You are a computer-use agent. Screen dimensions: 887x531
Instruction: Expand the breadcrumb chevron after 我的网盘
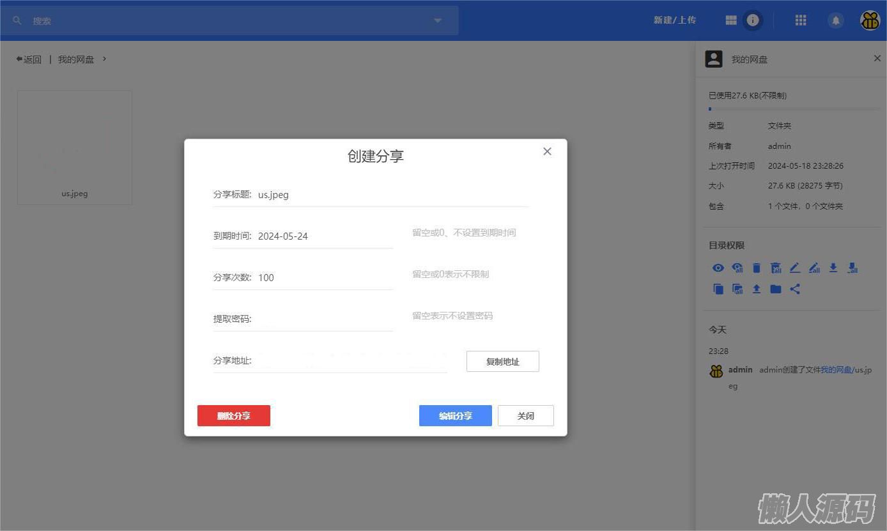tap(105, 59)
